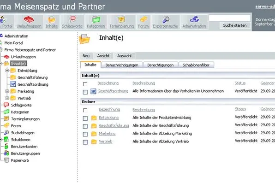Select Mein Portal in the tree
275x183 pixels.
tap(14, 43)
